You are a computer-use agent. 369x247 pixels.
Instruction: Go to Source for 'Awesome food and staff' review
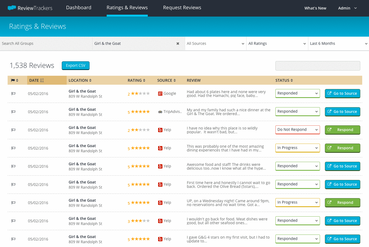tap(342, 166)
